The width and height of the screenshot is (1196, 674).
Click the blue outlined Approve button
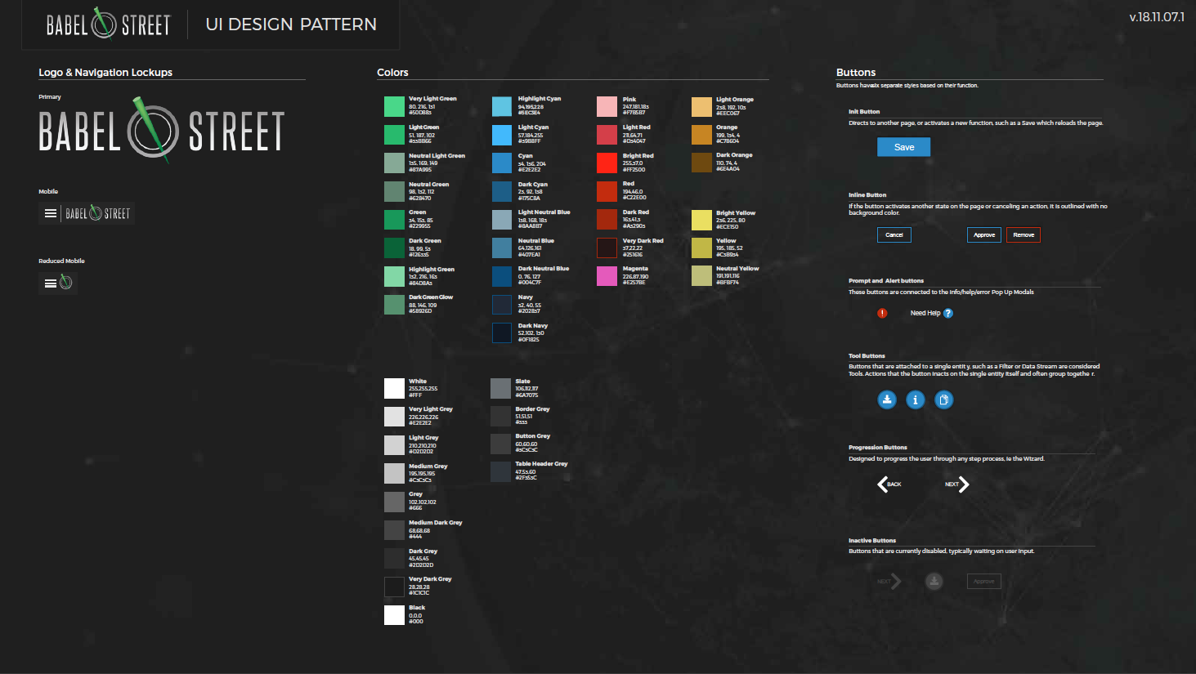click(984, 234)
